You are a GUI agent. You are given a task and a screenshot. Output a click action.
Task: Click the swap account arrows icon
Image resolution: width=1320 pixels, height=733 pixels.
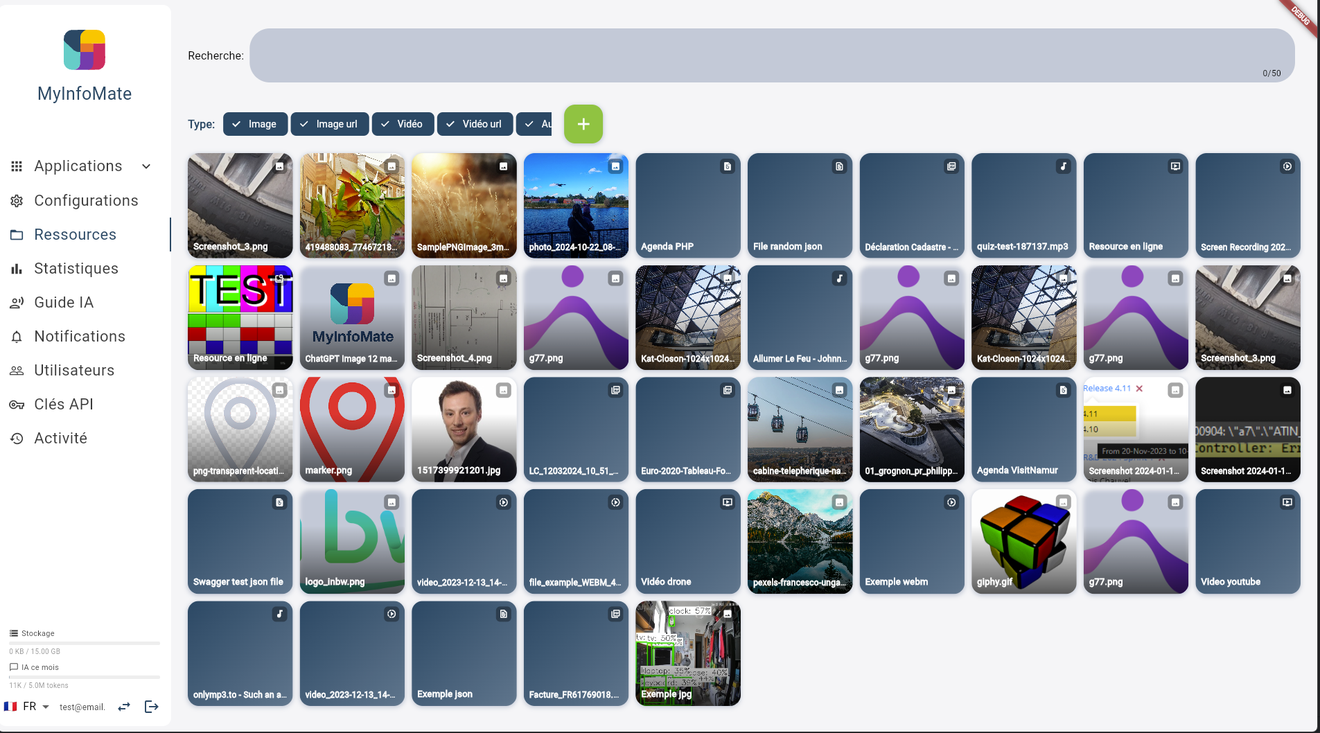124,707
